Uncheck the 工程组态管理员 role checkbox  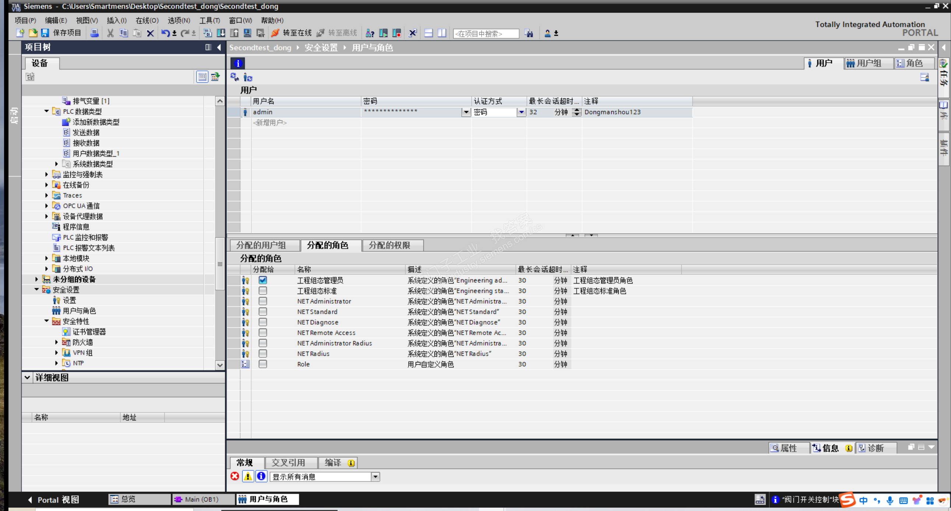pyautogui.click(x=263, y=280)
